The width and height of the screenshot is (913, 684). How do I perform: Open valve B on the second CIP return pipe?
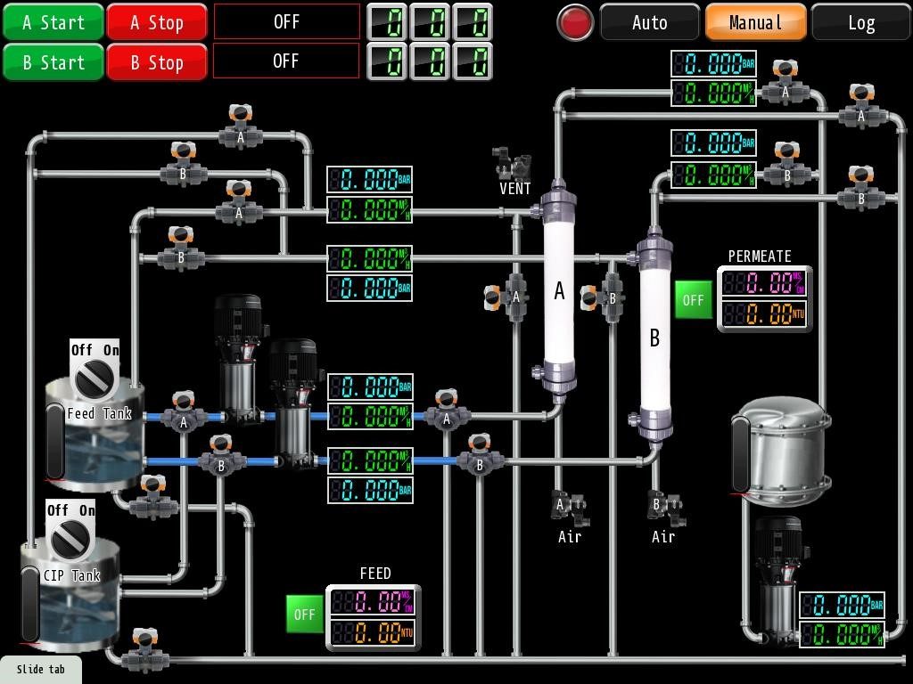(183, 164)
